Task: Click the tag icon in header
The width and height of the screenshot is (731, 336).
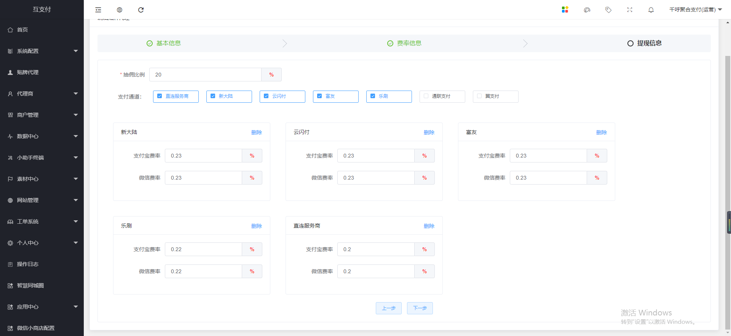Action: click(608, 10)
